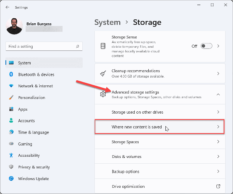Click the Network & internet wifi icon
The width and height of the screenshot is (233, 194).
pyautogui.click(x=10, y=86)
